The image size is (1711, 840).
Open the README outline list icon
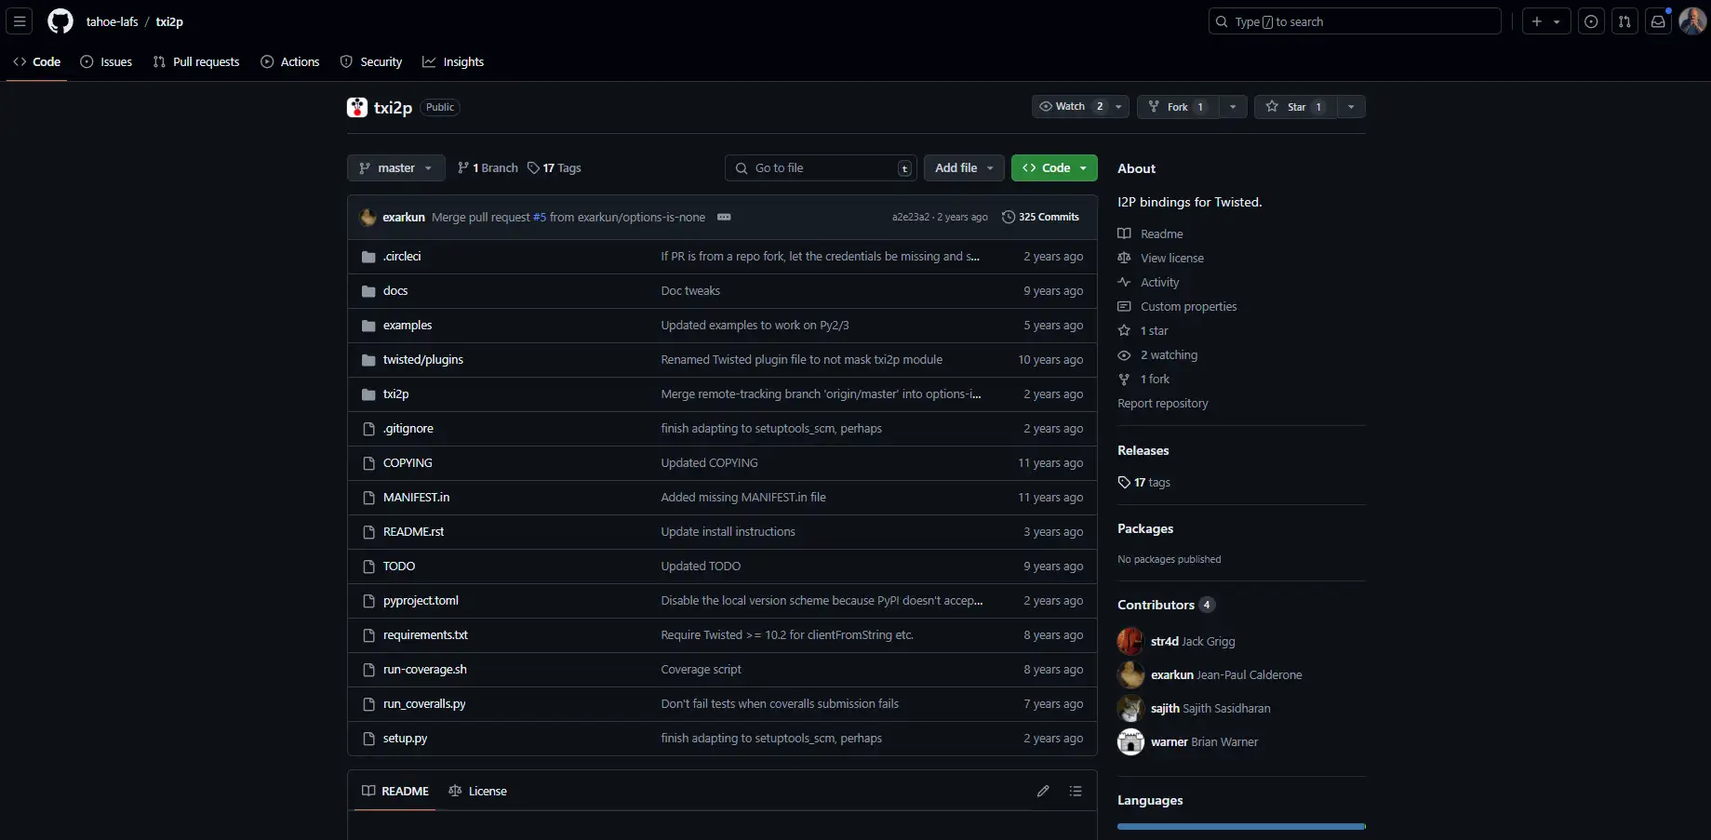click(x=1076, y=792)
